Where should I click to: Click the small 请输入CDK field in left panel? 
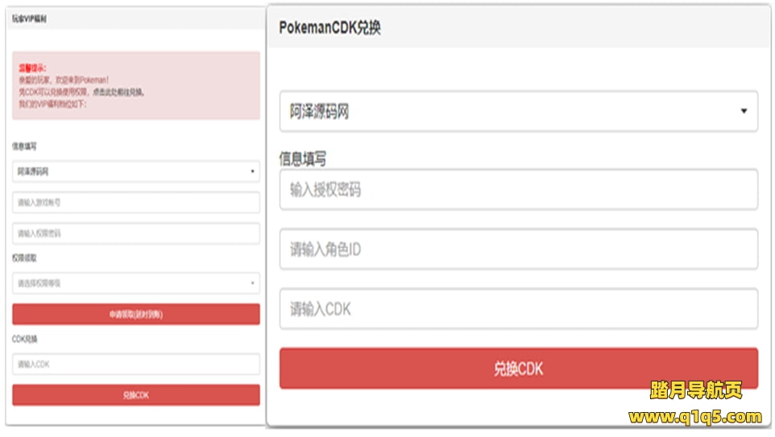(135, 365)
